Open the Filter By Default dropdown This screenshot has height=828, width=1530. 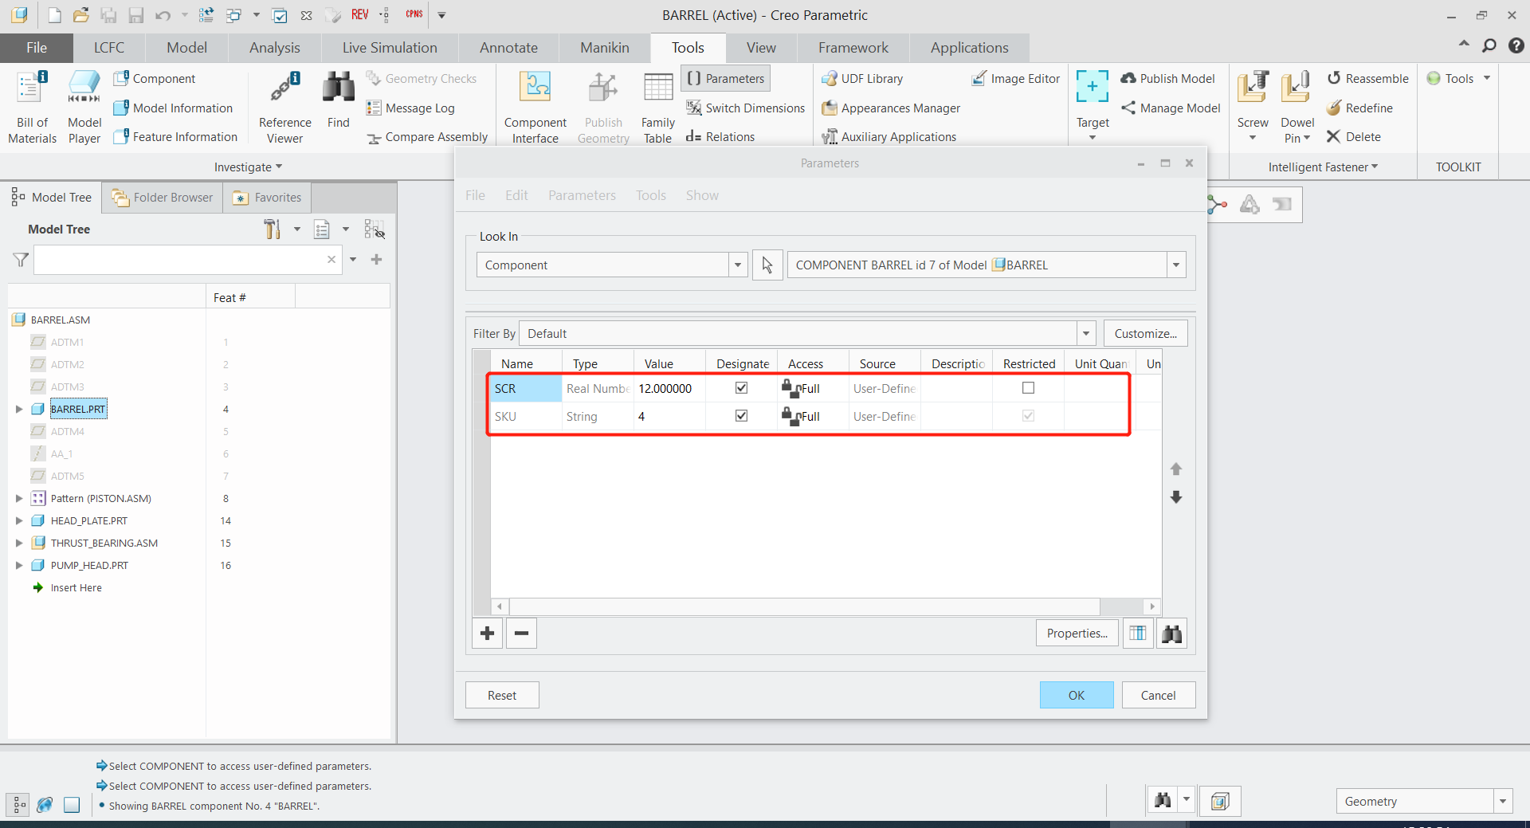(x=1085, y=334)
